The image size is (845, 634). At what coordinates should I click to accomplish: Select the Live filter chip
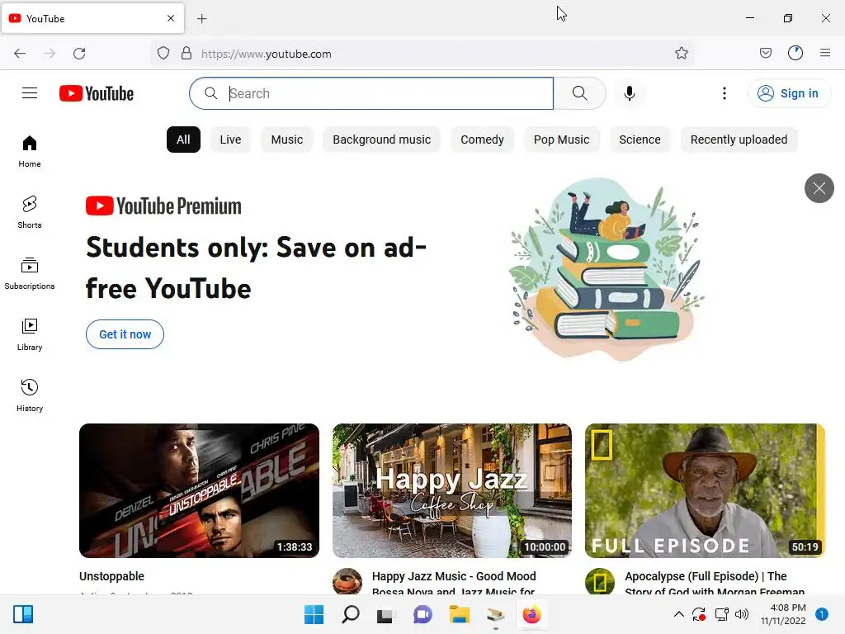click(x=230, y=140)
